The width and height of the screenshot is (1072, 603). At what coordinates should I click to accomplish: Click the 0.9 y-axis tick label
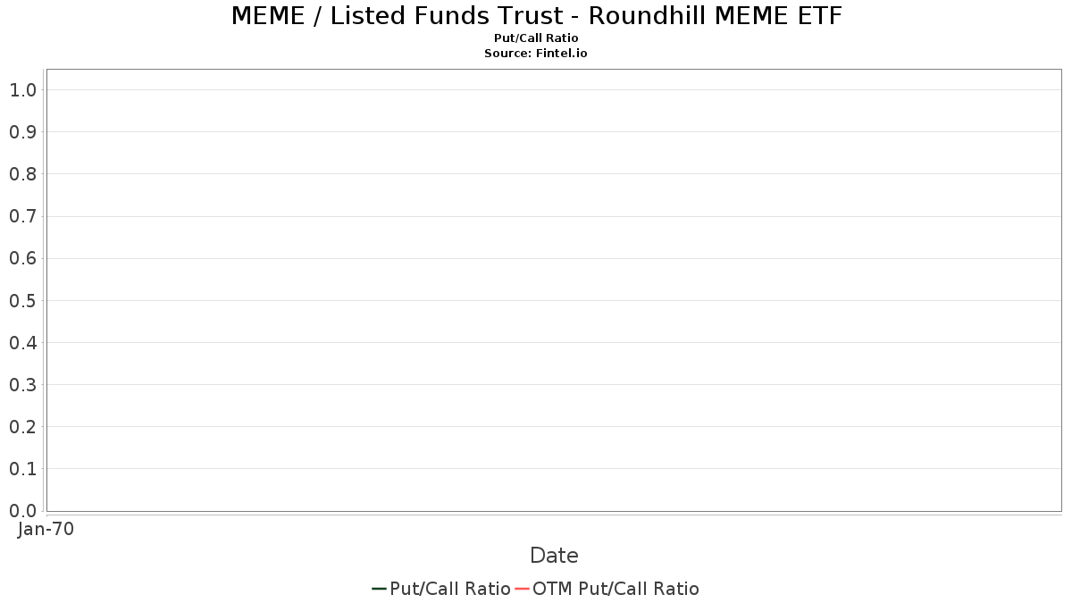point(22,132)
